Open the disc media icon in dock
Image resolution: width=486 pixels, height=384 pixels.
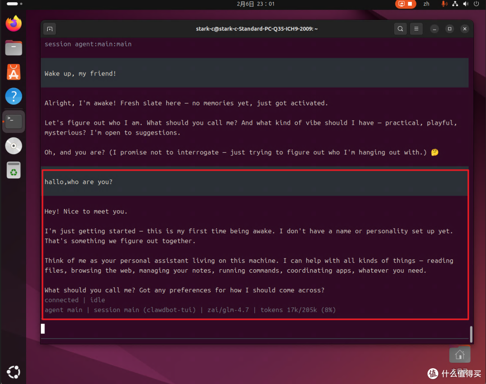13,146
